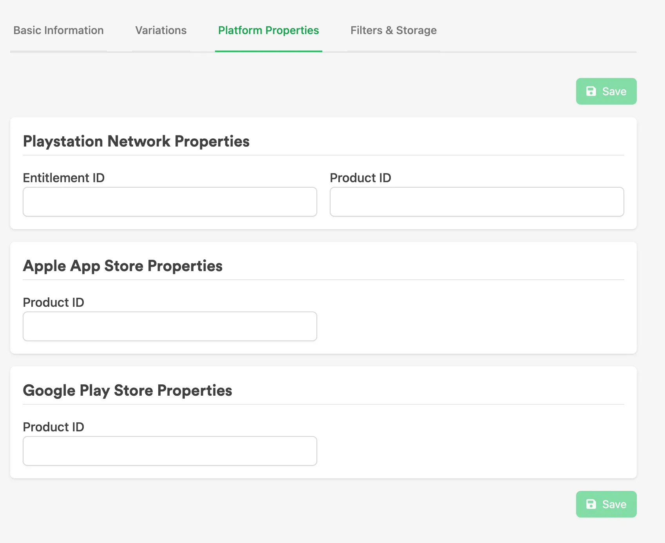
Task: Click the Google Play Store Properties heading
Action: 128,391
